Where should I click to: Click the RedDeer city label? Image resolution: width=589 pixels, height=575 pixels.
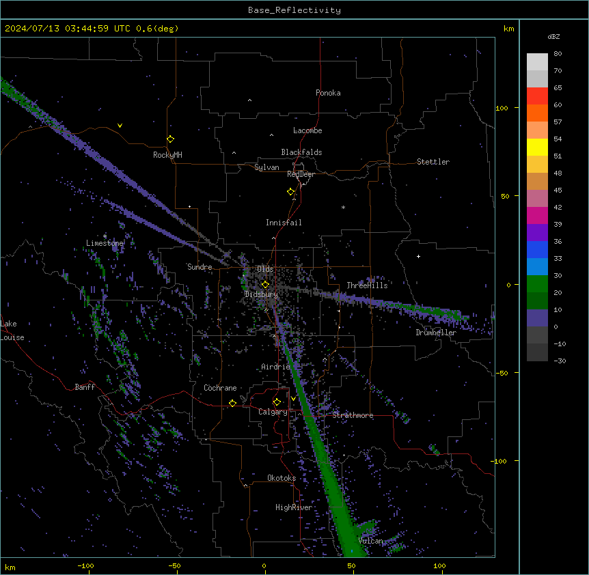click(x=301, y=174)
